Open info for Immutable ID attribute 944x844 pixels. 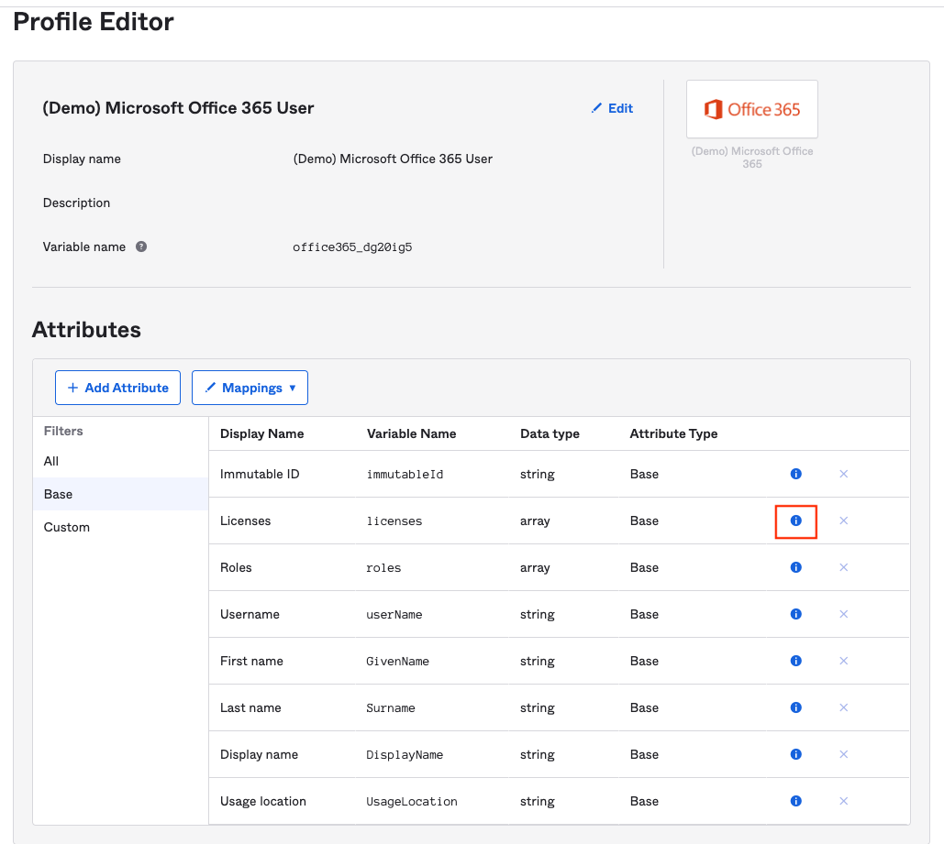click(x=795, y=474)
